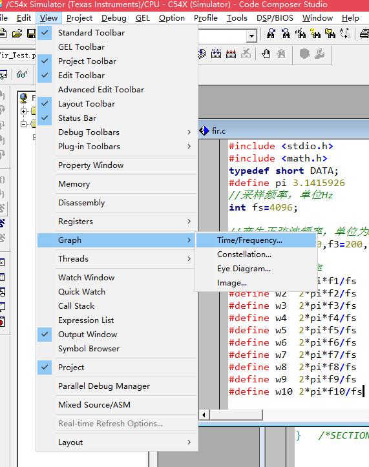Click the grayed Remove All Breakpoints hand icon

pyautogui.click(x=280, y=54)
